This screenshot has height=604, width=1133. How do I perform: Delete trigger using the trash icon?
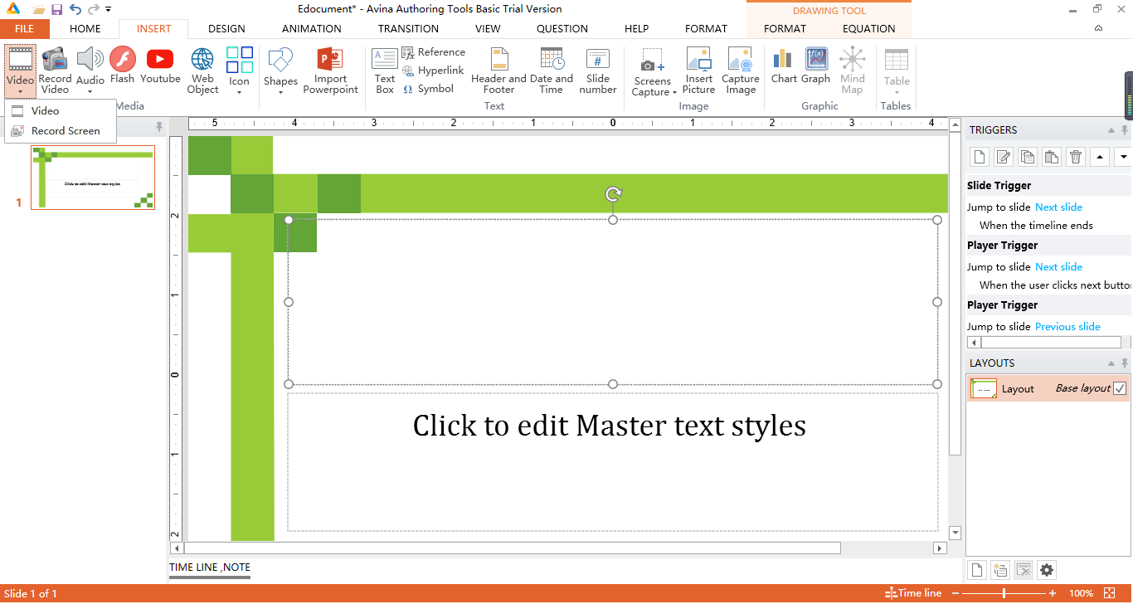pyautogui.click(x=1076, y=157)
